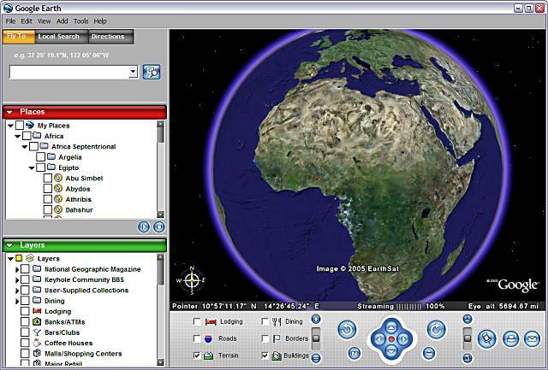Click the Play Tour button under Places
The image size is (548, 370).
tap(144, 227)
